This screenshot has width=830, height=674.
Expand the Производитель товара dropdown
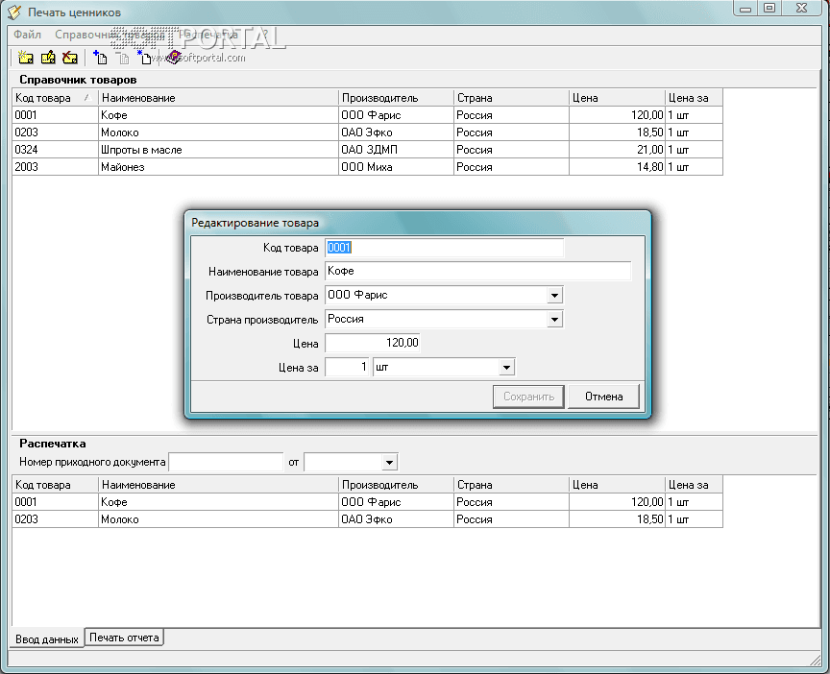pyautogui.click(x=554, y=296)
